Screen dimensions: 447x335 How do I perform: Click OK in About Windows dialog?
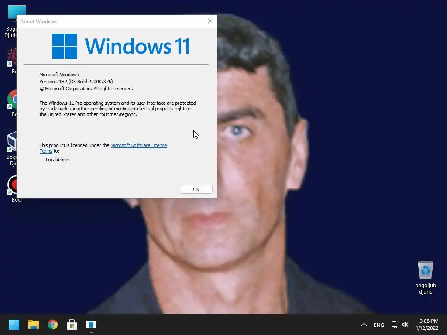(196, 189)
